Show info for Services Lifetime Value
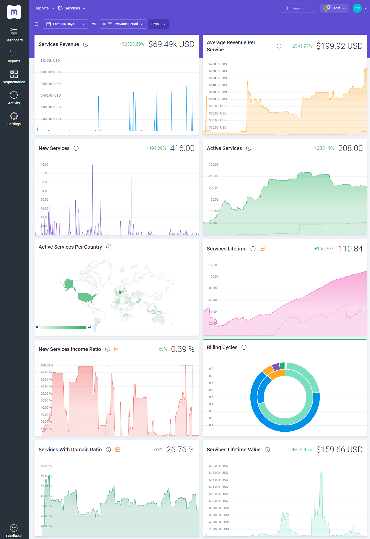This screenshot has height=539, width=370. point(267,450)
